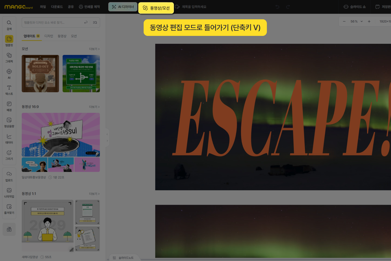Screen dimensions: 391x261
Task: Expand 더보기 for 동영상 16:9 section
Action: (94, 107)
